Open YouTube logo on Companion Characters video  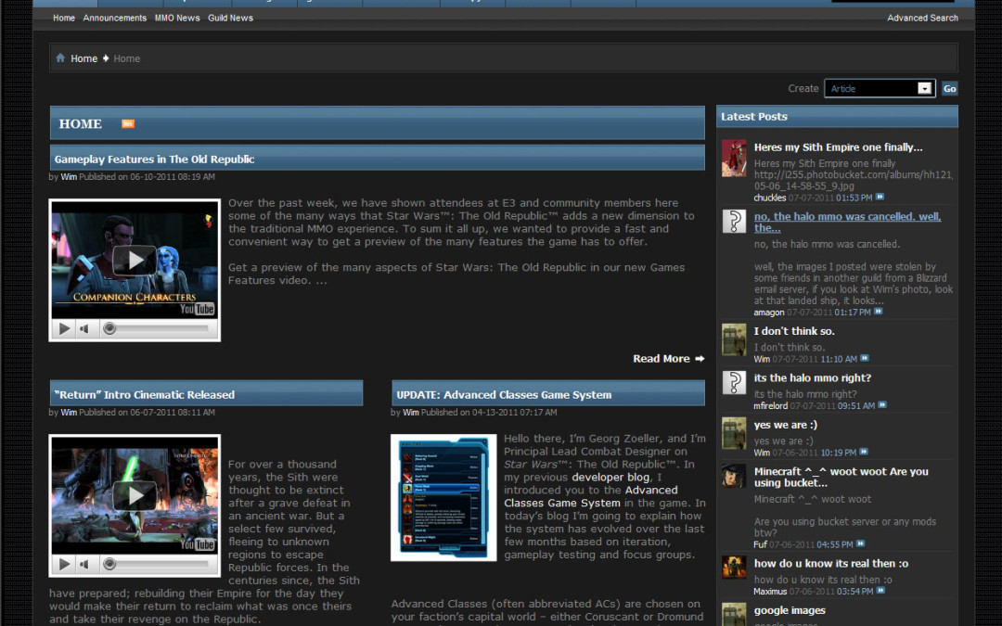pyautogui.click(x=198, y=309)
